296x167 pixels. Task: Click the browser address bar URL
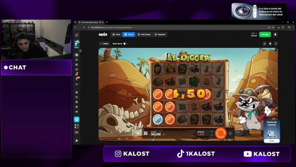click(111, 27)
